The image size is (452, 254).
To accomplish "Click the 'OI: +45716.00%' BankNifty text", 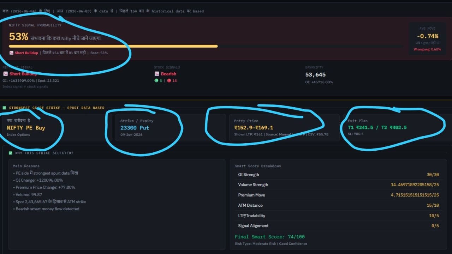I will click(319, 82).
